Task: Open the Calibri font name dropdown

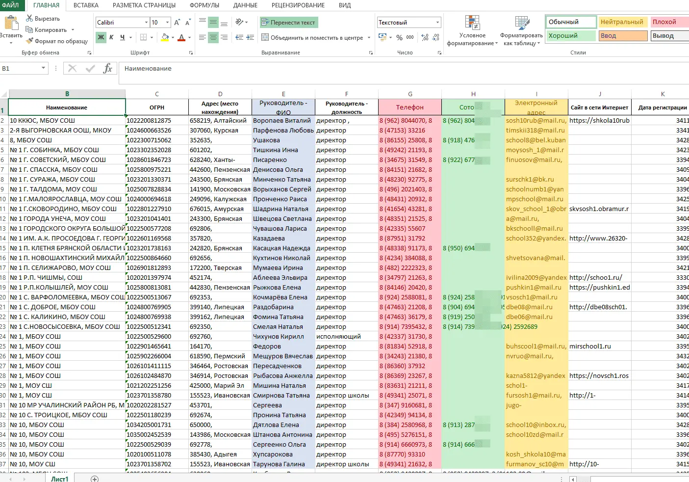Action: click(x=146, y=23)
